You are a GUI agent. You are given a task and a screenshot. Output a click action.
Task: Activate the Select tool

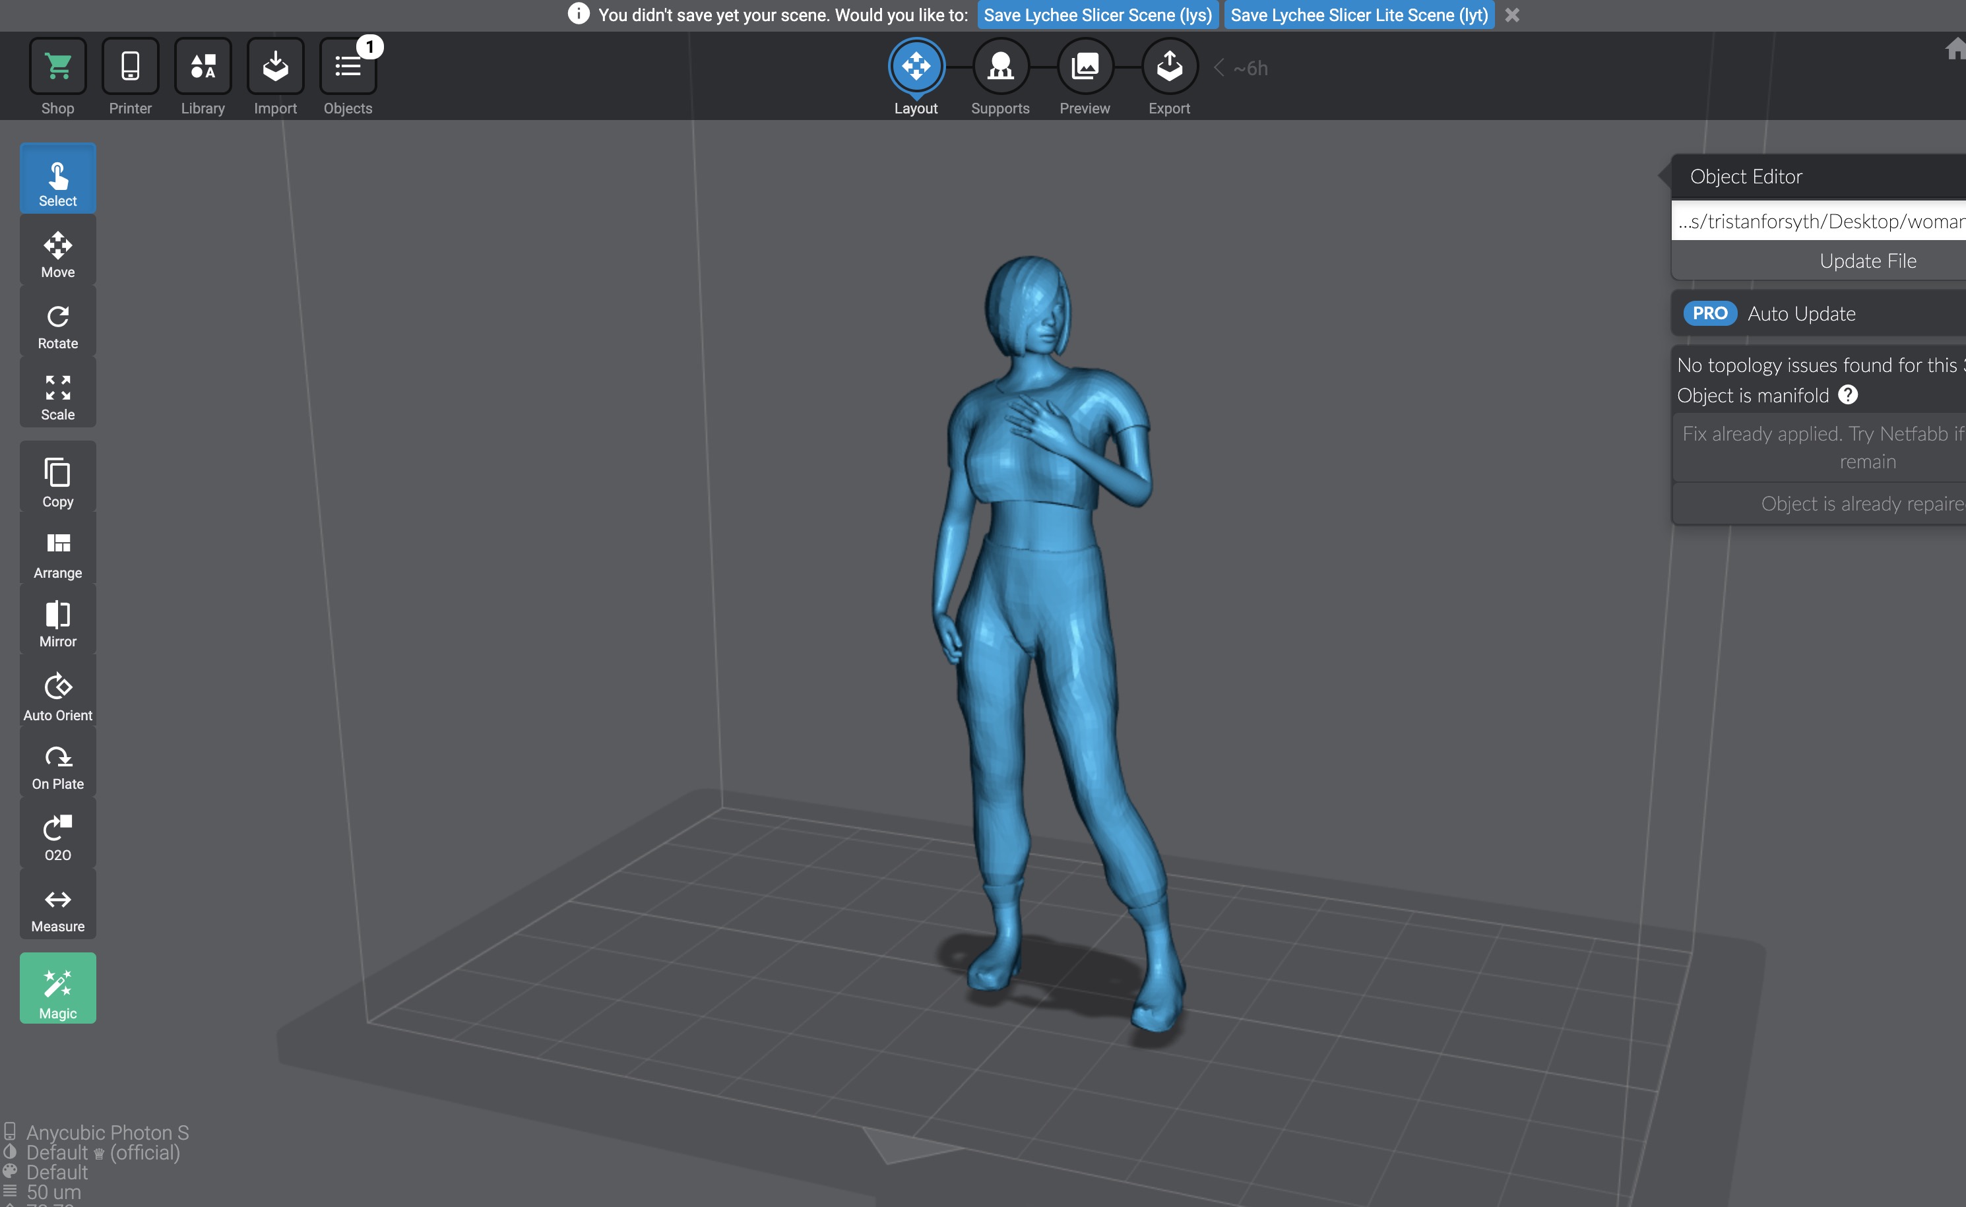[58, 178]
